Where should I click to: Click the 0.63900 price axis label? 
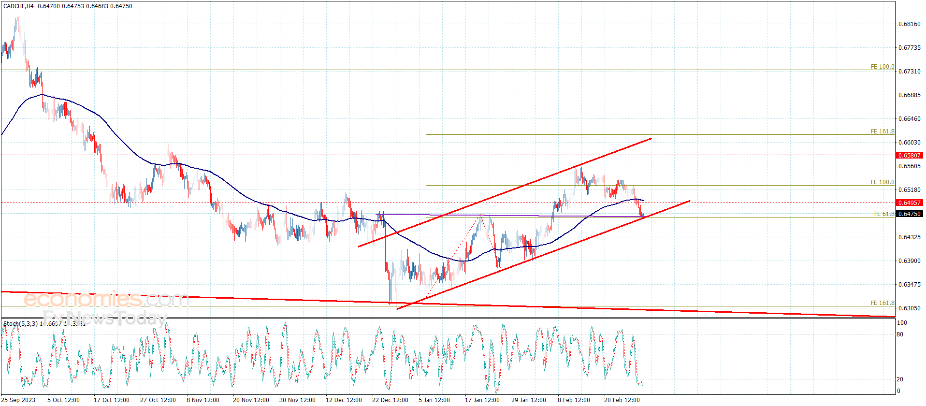[x=909, y=261]
